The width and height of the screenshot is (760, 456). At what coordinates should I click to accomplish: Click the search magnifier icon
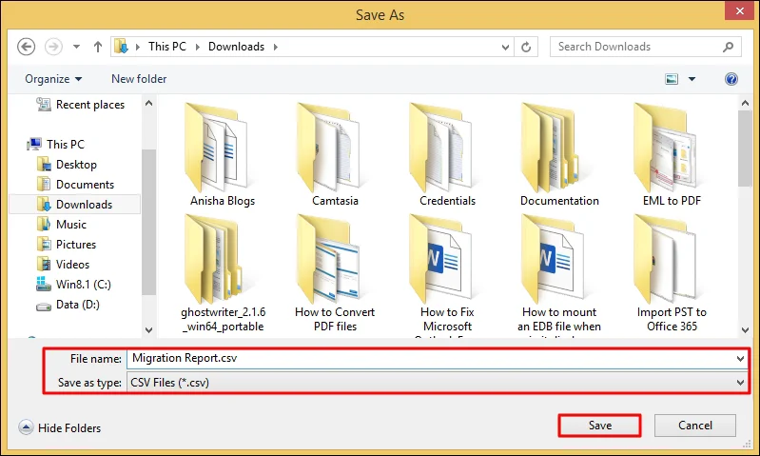click(x=728, y=47)
